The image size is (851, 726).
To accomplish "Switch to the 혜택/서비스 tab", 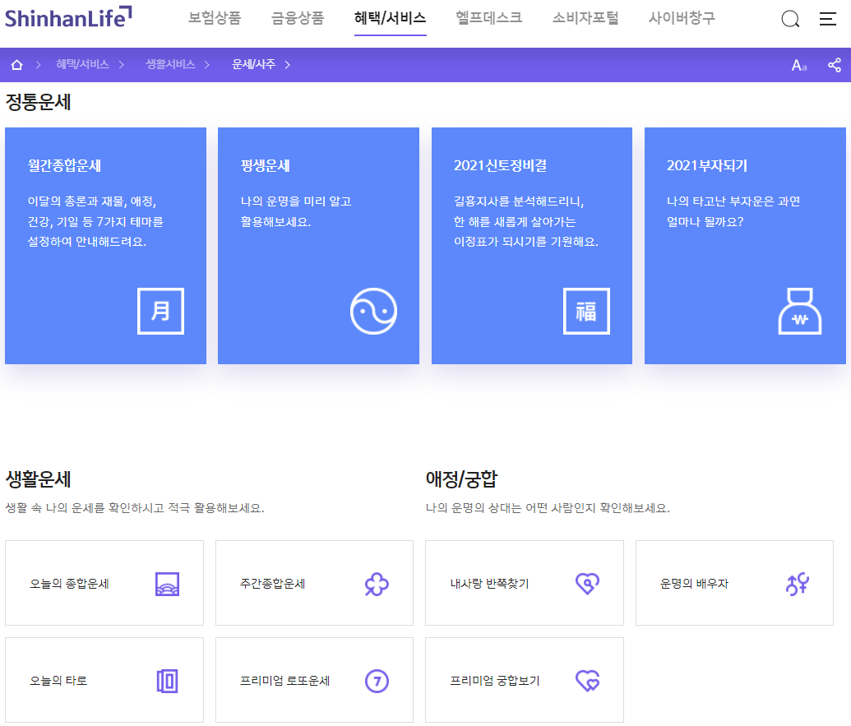I will click(391, 19).
